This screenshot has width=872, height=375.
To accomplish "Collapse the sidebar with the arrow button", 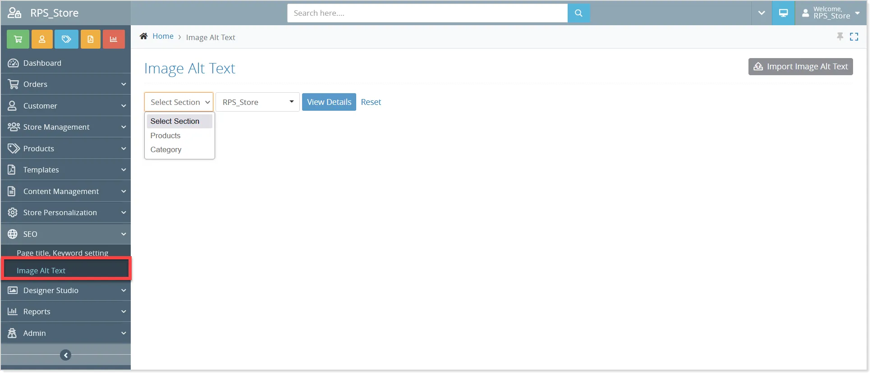I will 66,355.
